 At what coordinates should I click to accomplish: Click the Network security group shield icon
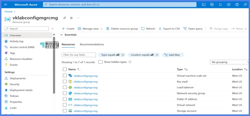click(70, 93)
